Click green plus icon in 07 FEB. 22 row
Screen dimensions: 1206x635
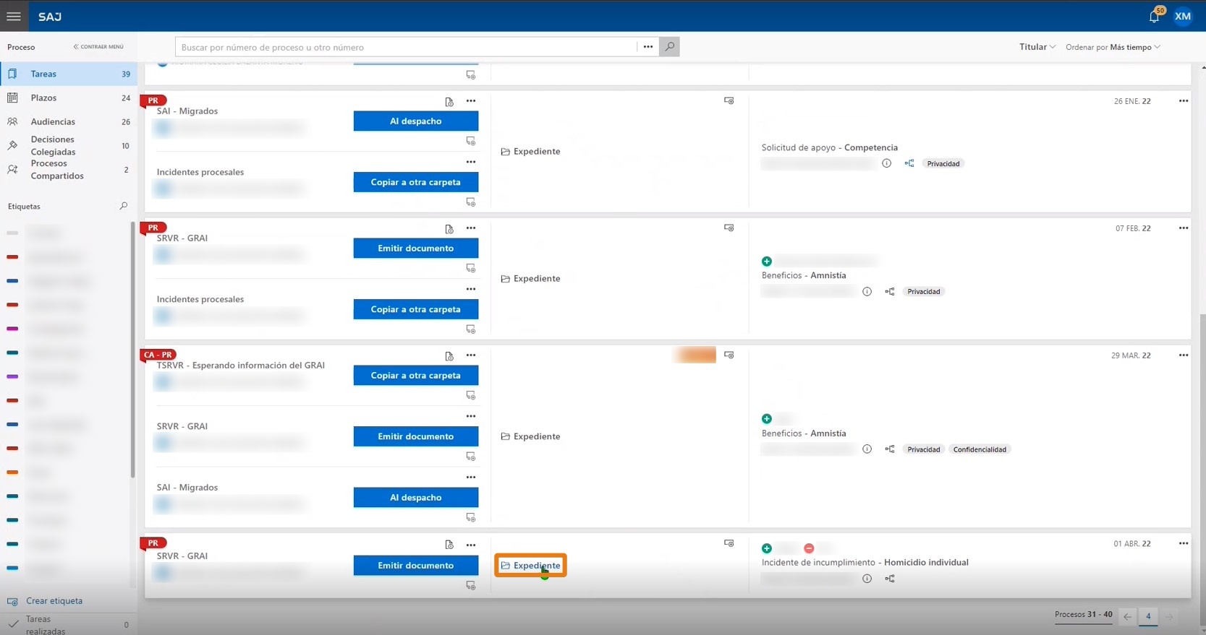767,262
